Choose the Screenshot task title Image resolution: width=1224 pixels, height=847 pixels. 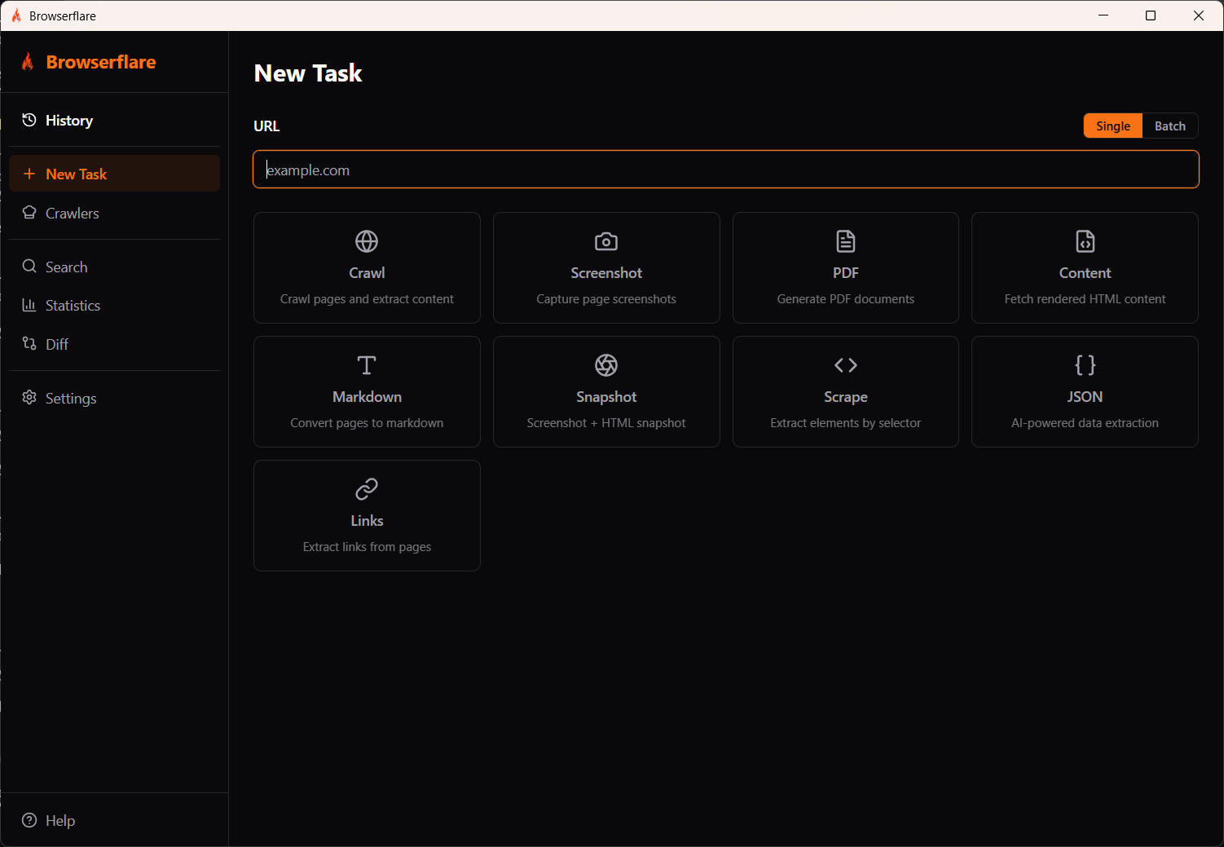click(606, 273)
